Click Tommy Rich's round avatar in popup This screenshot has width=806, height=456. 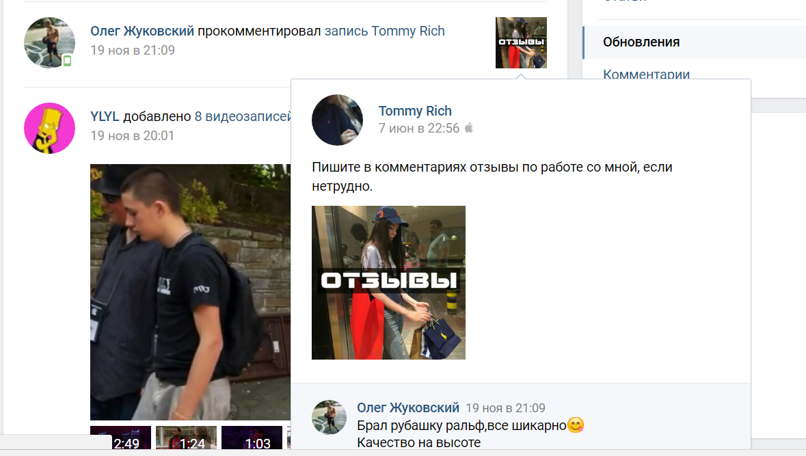337,120
